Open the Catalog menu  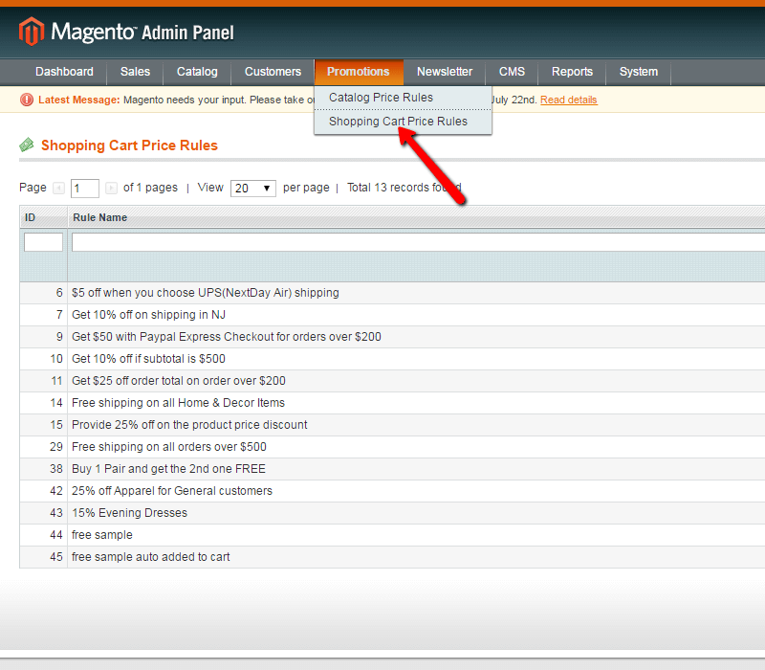click(197, 72)
